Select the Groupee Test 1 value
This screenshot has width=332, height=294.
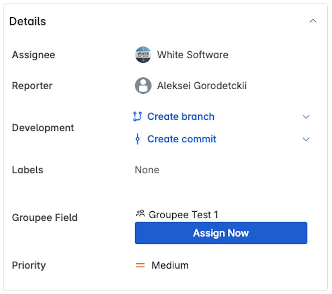click(184, 214)
